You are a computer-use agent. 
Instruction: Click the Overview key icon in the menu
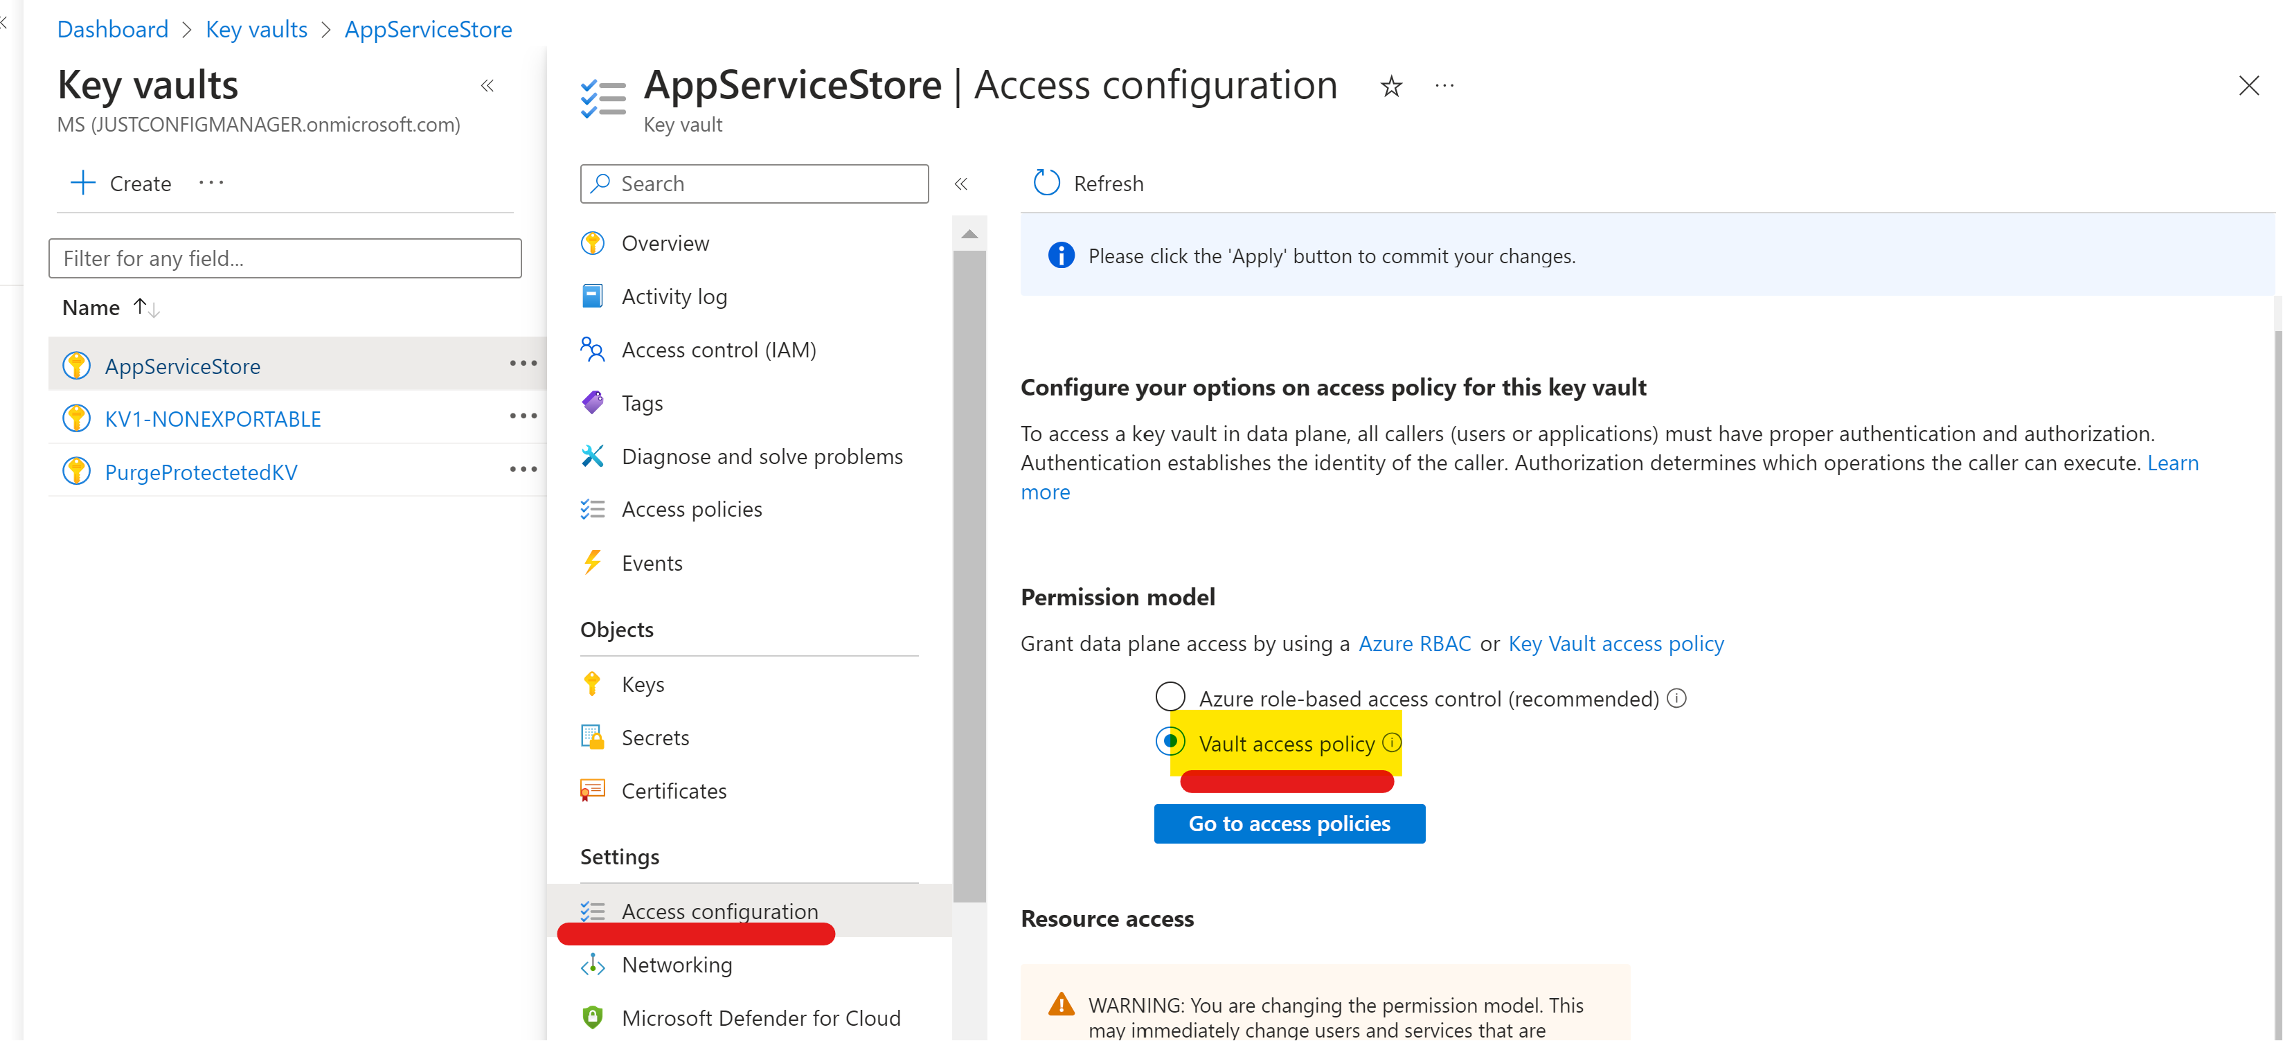(593, 243)
